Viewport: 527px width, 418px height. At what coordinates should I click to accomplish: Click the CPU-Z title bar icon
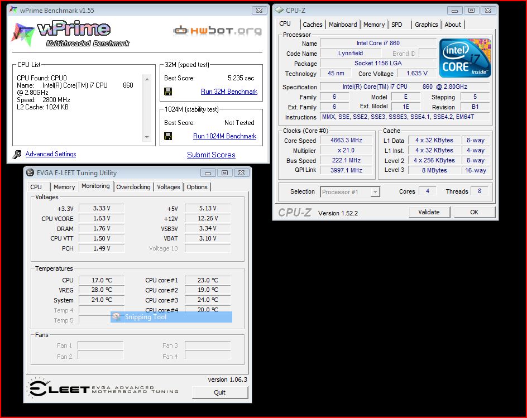279,11
